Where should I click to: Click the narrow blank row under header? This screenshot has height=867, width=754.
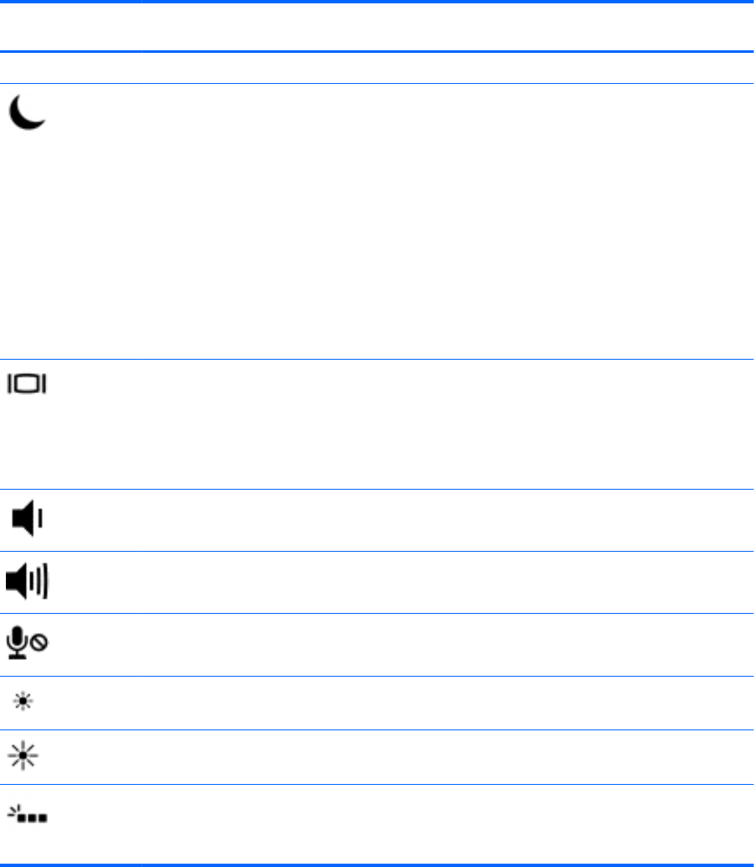tap(377, 68)
